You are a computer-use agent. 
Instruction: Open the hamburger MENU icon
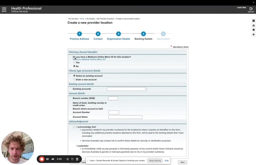4,9
